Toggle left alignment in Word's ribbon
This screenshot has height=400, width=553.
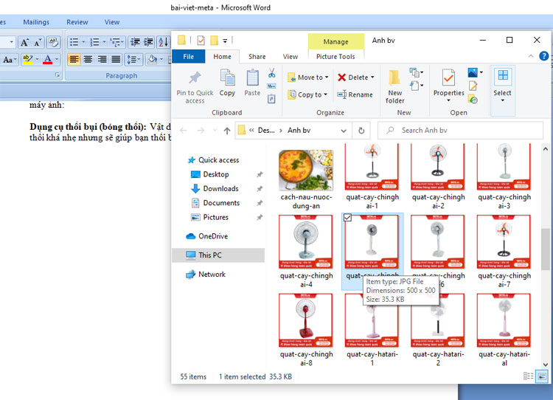pyautogui.click(x=74, y=59)
